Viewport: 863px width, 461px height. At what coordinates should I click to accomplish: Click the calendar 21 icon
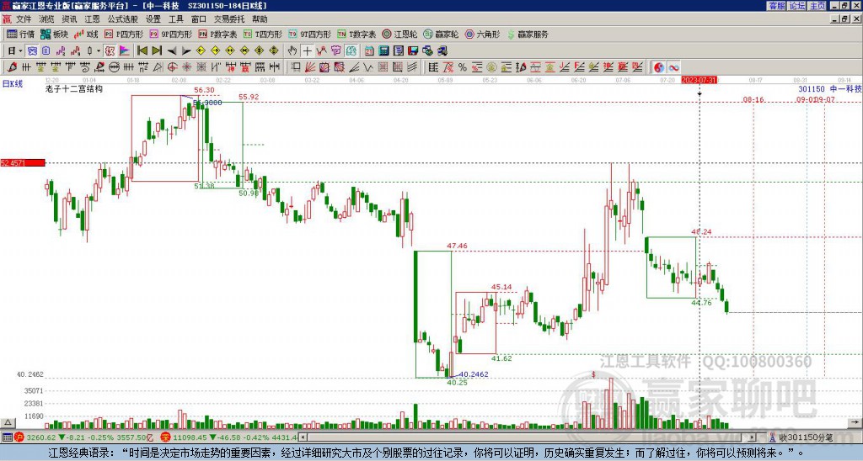[x=369, y=50]
